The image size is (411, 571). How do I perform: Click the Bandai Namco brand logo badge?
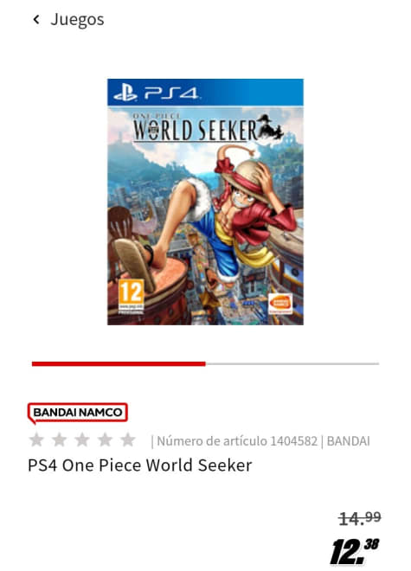78,413
